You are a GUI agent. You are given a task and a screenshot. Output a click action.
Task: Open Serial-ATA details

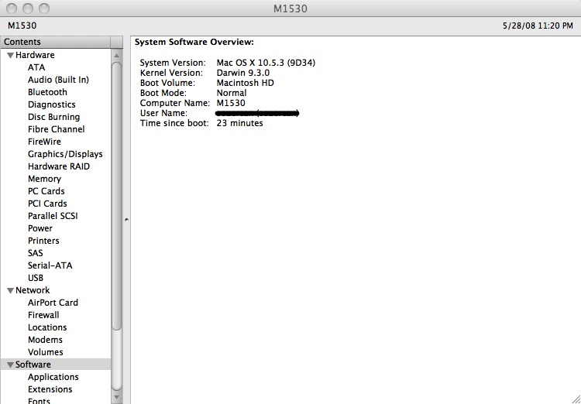[50, 265]
